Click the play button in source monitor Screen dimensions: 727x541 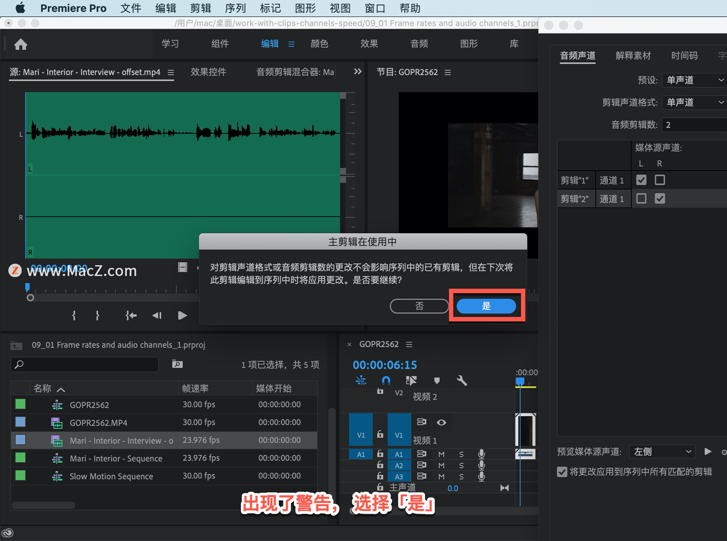[182, 315]
